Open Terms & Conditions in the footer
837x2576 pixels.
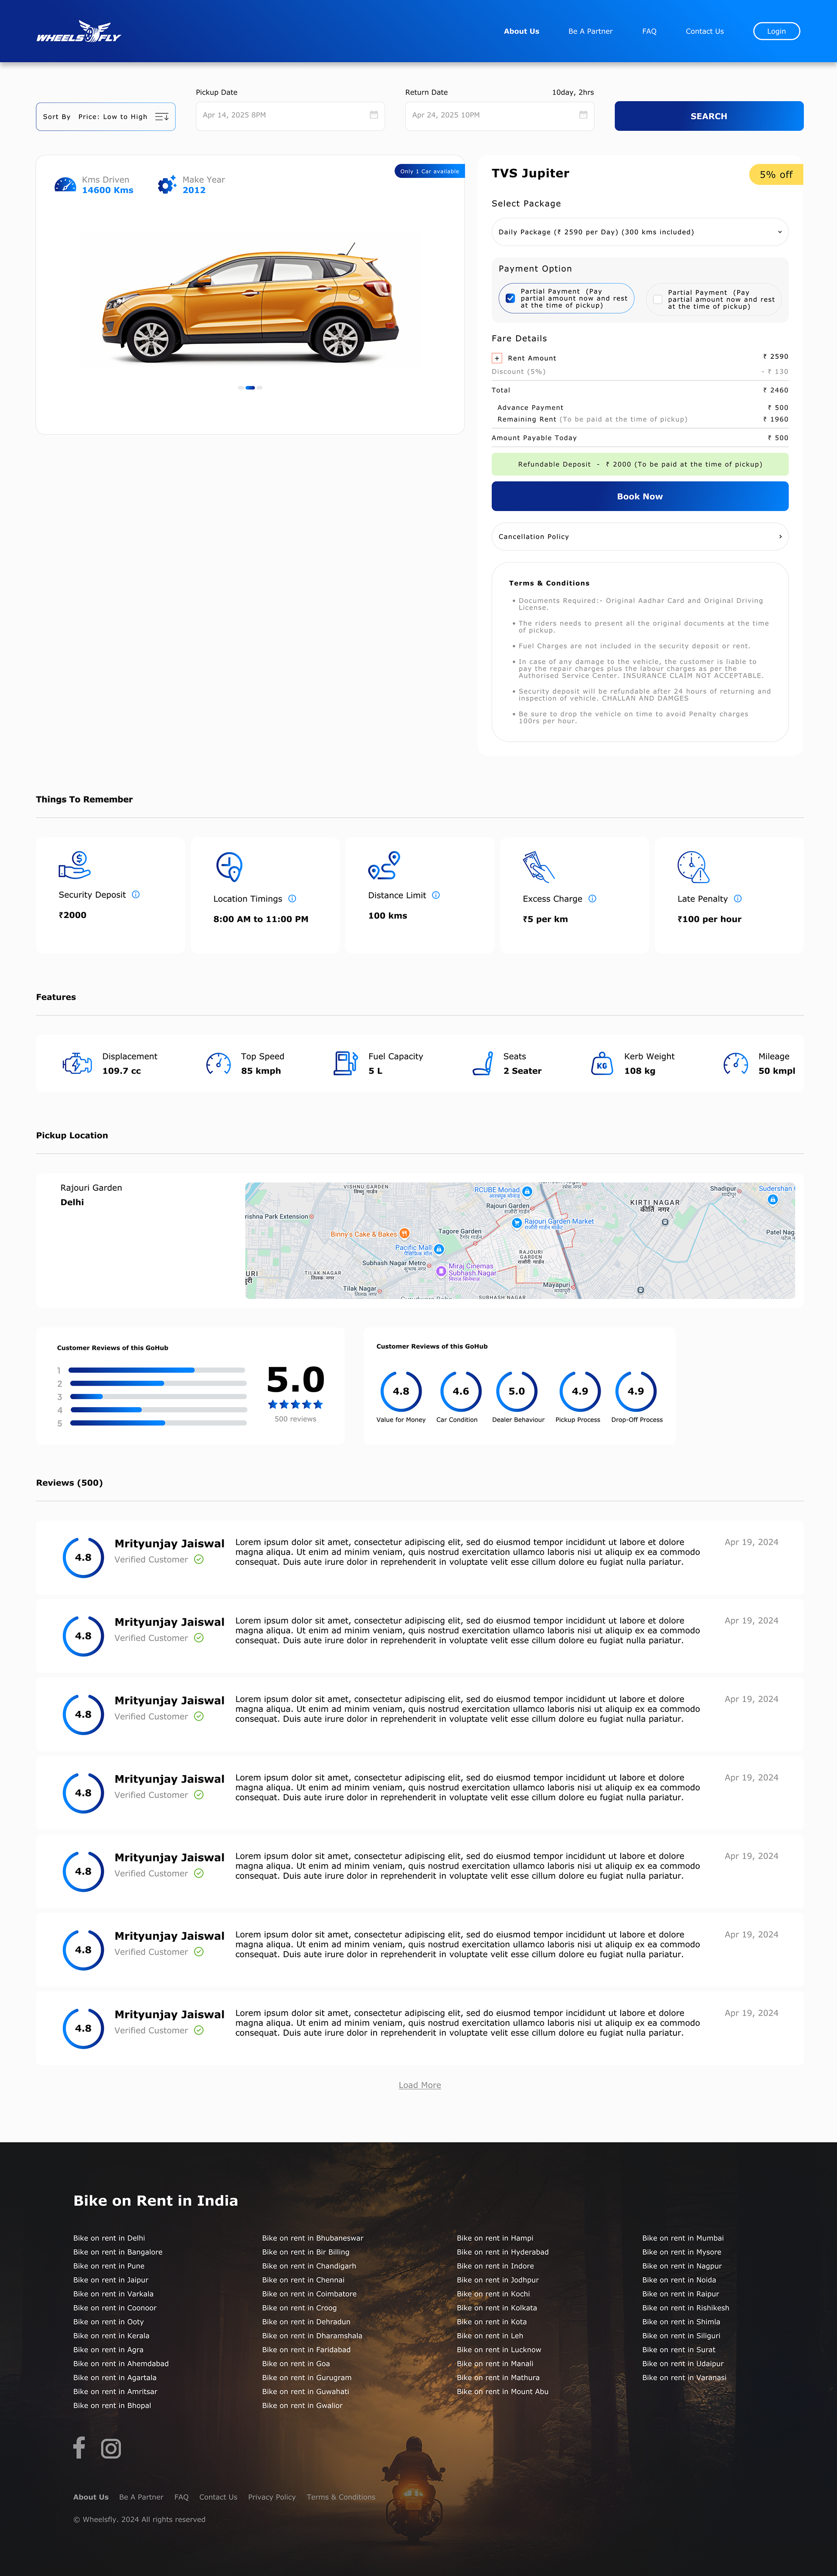point(341,2496)
